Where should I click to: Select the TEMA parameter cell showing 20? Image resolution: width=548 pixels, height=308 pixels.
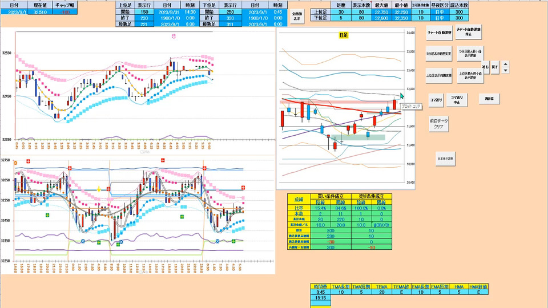(382, 292)
